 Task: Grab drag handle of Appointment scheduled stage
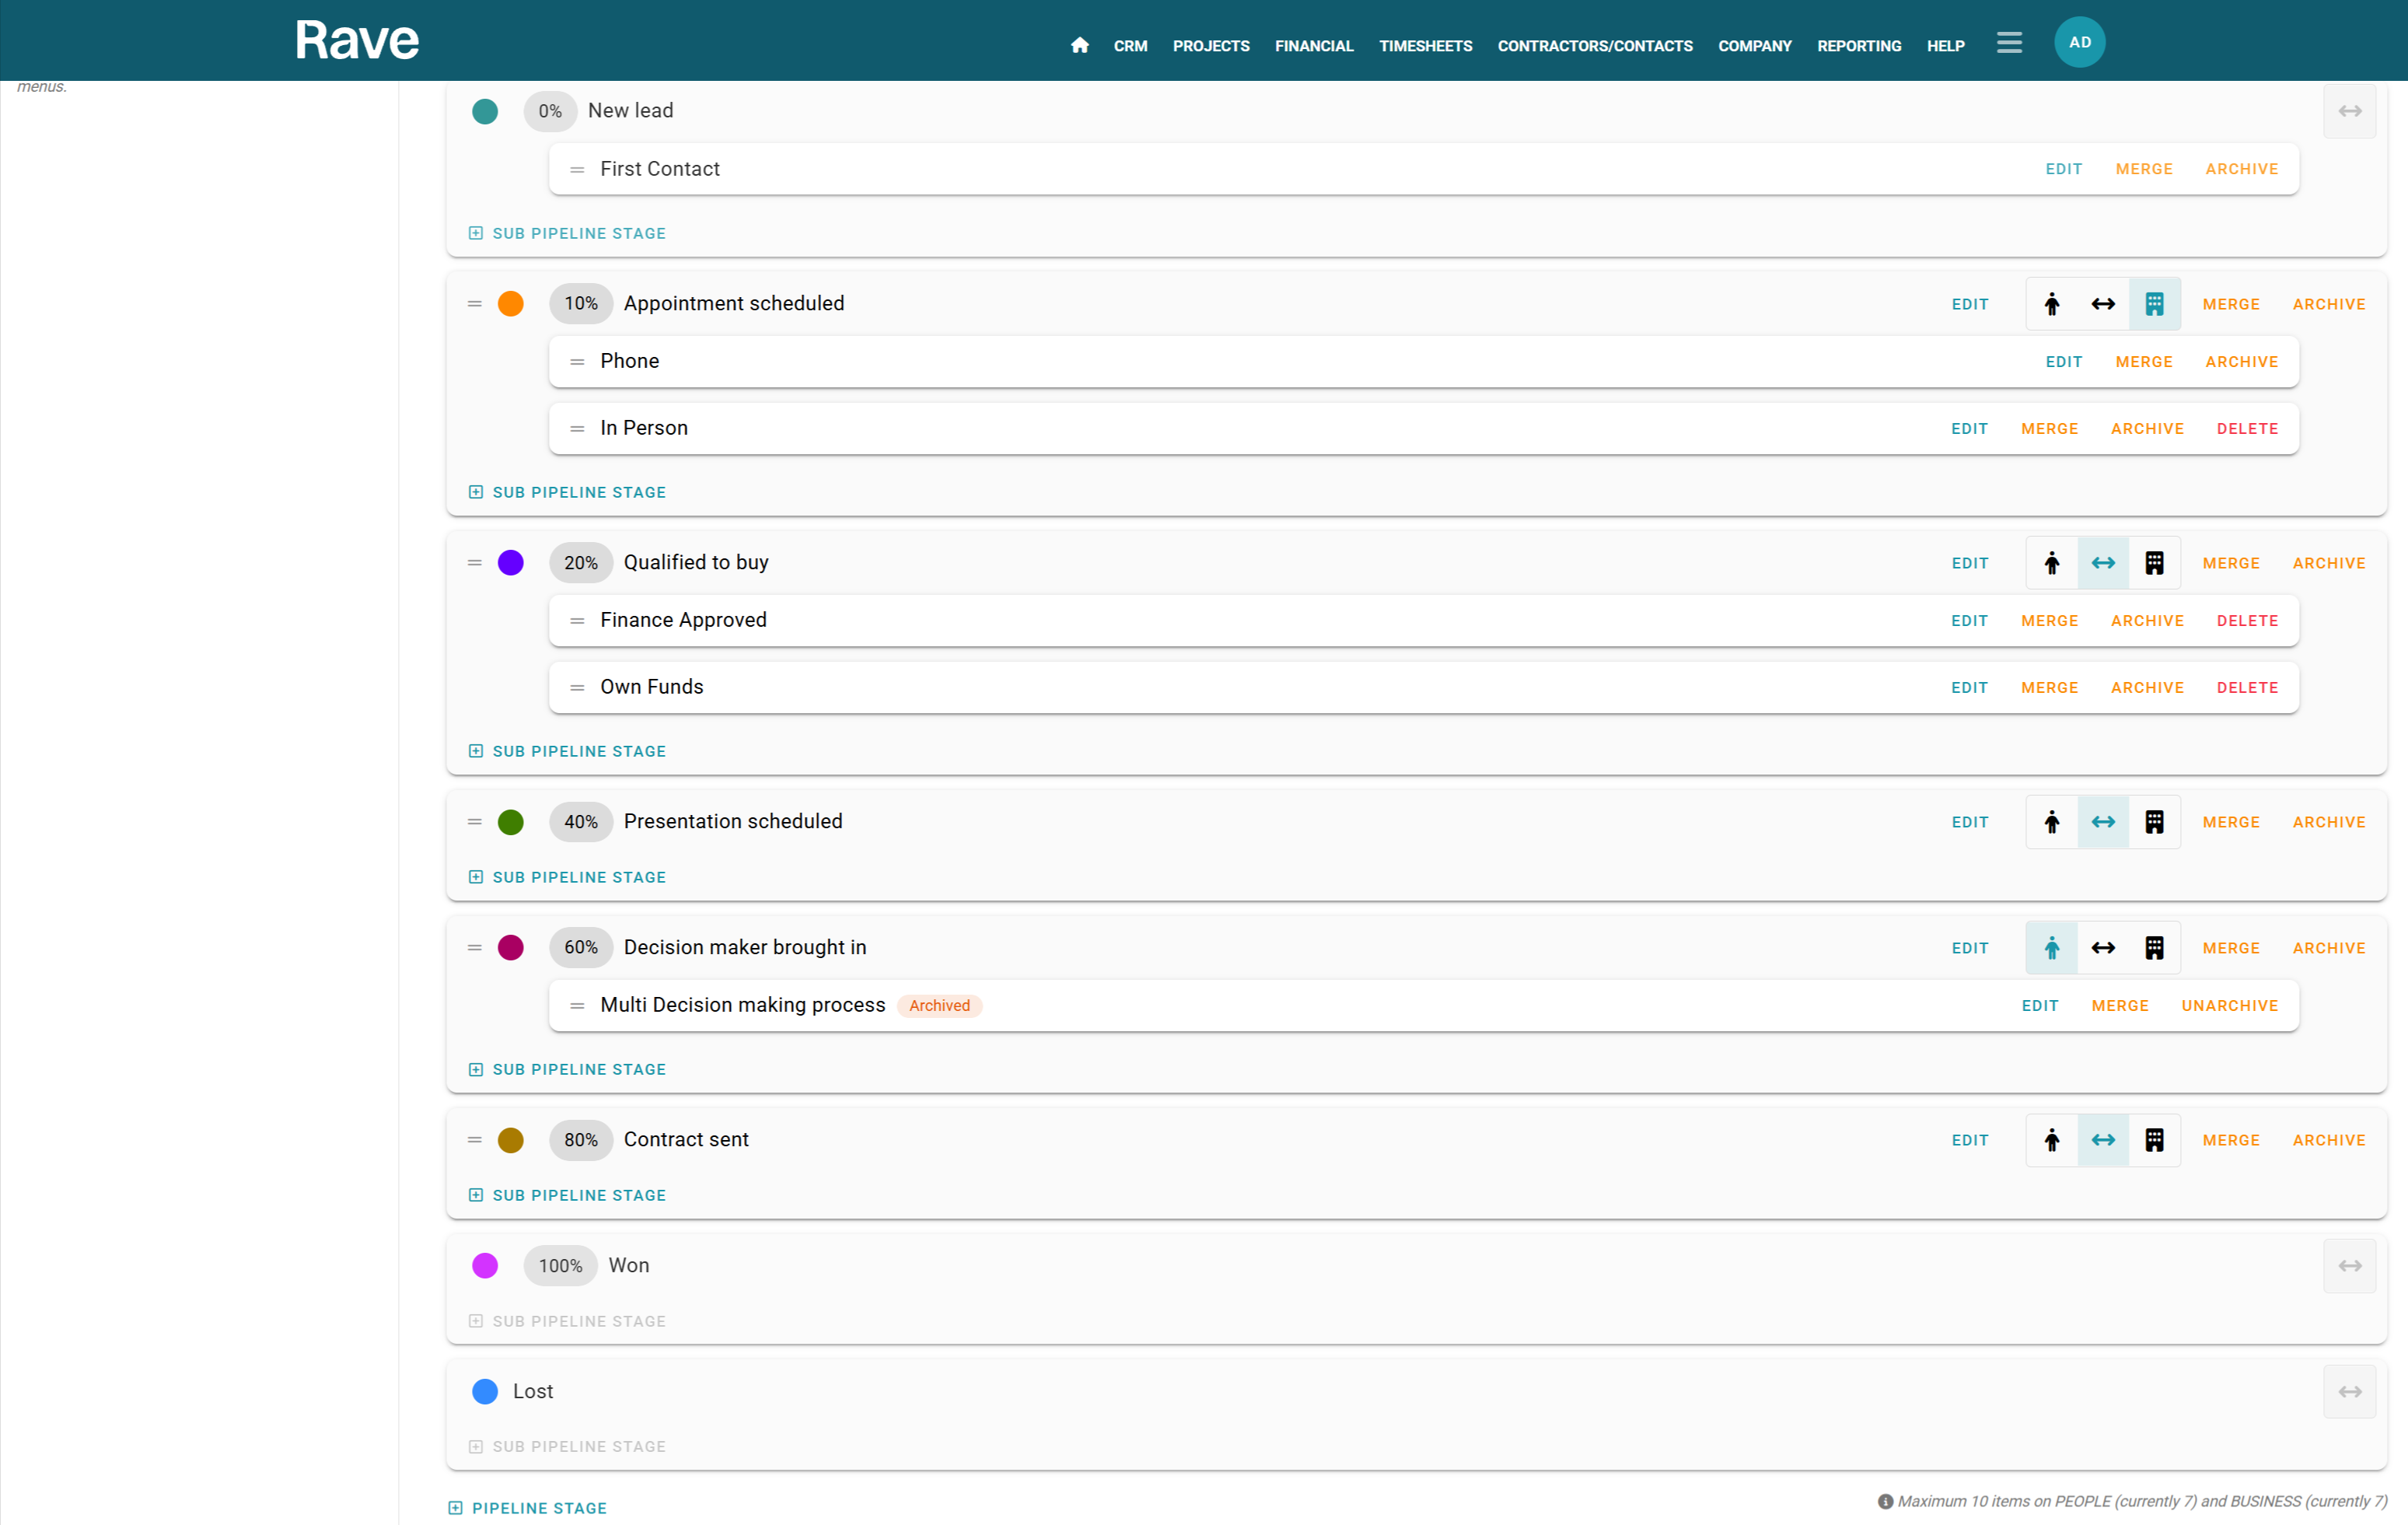[x=475, y=304]
